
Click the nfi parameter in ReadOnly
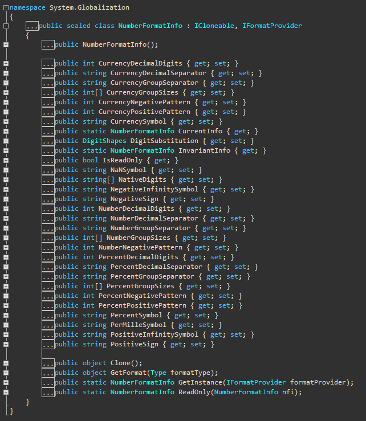tap(288, 392)
